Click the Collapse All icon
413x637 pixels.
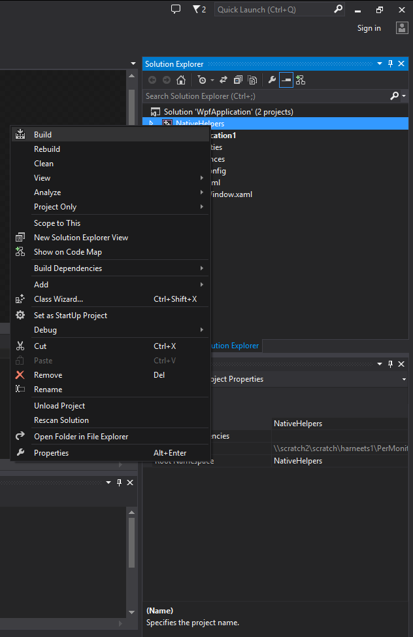pos(238,80)
